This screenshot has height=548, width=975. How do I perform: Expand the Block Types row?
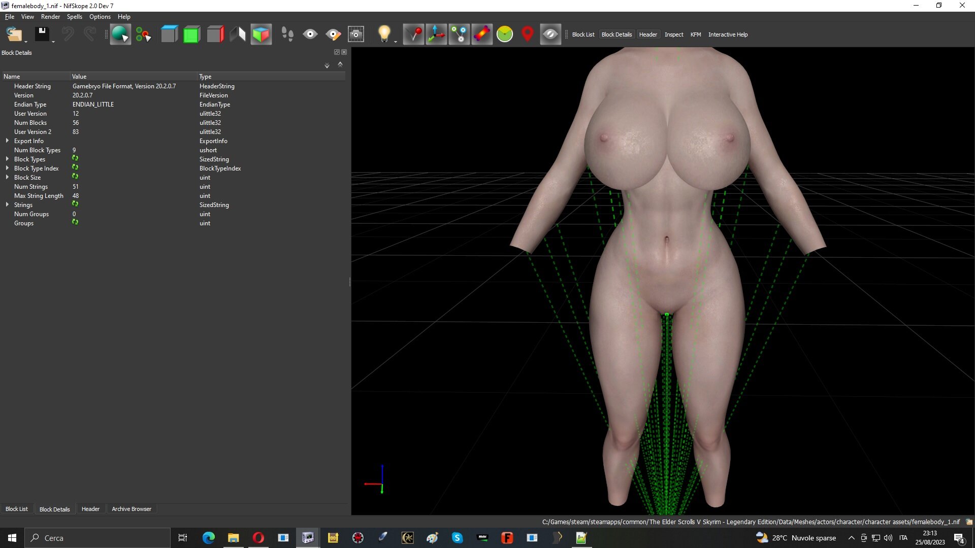tap(7, 159)
